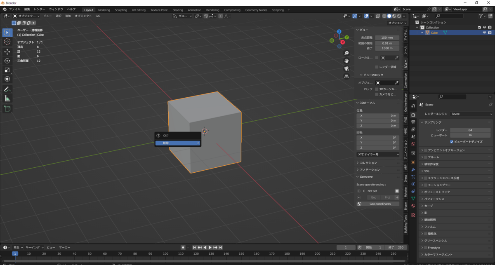The height and width of the screenshot is (265, 495).
Task: Open XYZ オイラー角 rotation mode dropdown
Action: tap(378, 154)
